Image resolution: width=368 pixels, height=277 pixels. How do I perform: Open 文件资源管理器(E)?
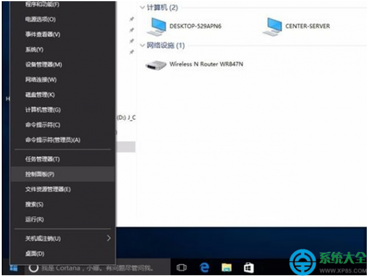pos(63,189)
